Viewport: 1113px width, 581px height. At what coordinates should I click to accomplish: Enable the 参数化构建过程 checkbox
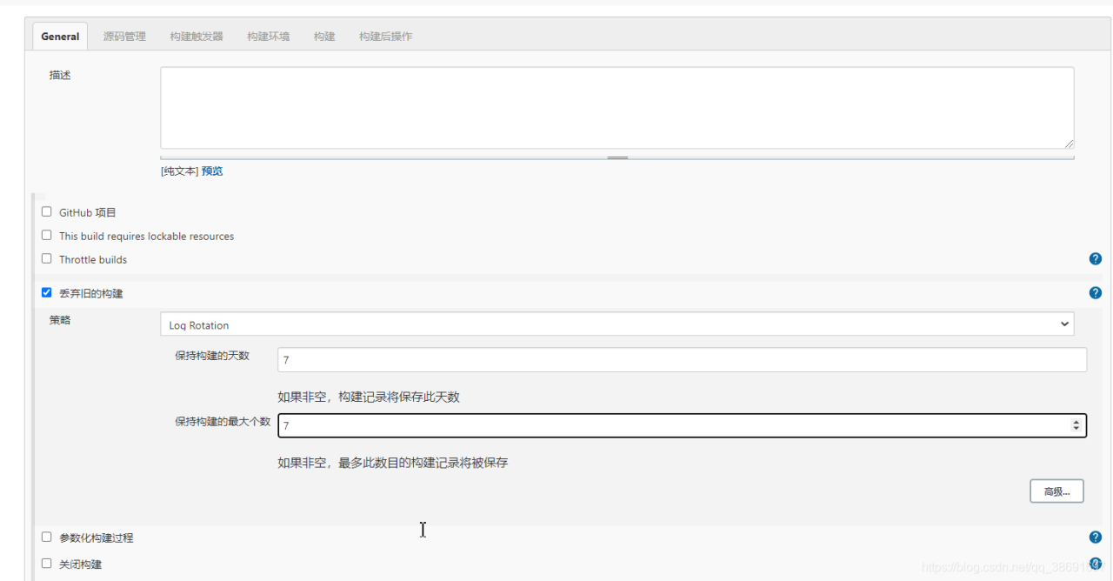(47, 538)
